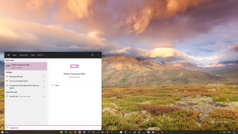Open Storage settings result

pyautogui.click(x=26, y=76)
